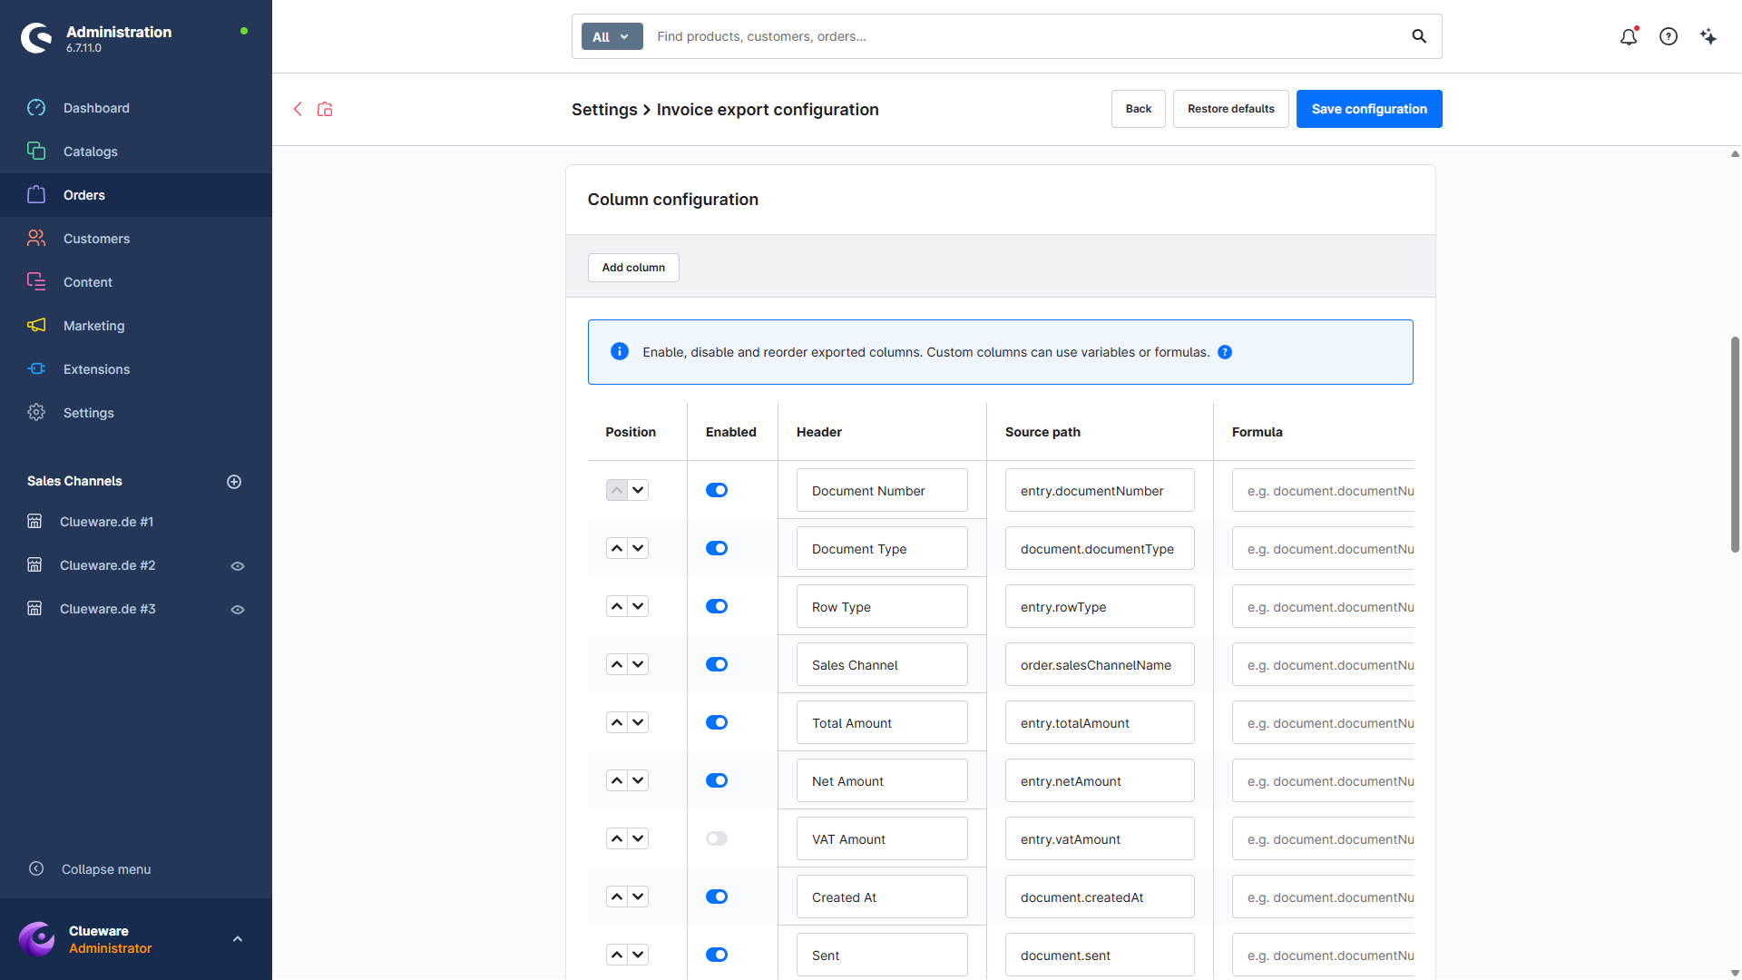This screenshot has height=980, width=1742.
Task: Move Row Type row down
Action: [x=639, y=606]
